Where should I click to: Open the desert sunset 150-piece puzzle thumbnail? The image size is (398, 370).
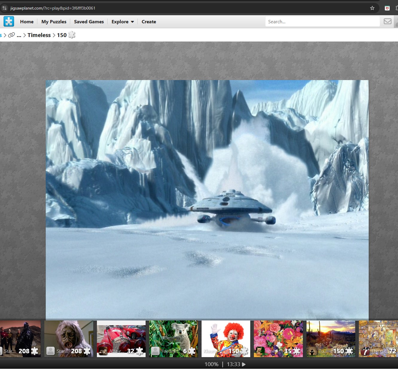(331, 339)
